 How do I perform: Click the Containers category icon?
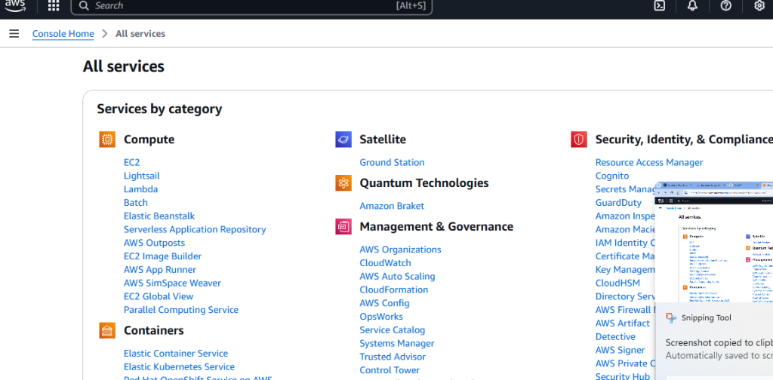point(107,331)
